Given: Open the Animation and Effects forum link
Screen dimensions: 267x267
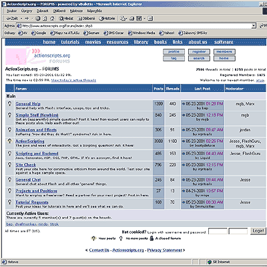Looking at the screenshot, I should tap(36, 129).
